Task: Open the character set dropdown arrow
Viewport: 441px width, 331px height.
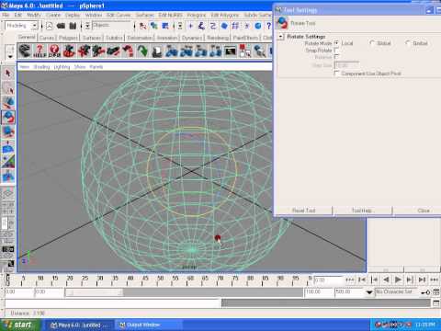Action: coord(369,292)
